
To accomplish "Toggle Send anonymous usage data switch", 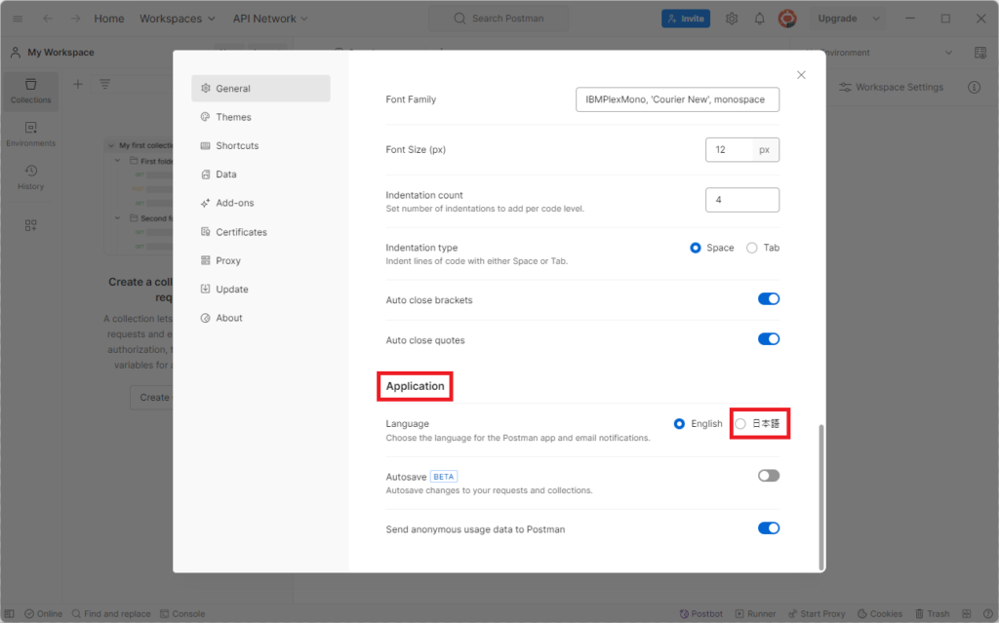I will [x=769, y=528].
